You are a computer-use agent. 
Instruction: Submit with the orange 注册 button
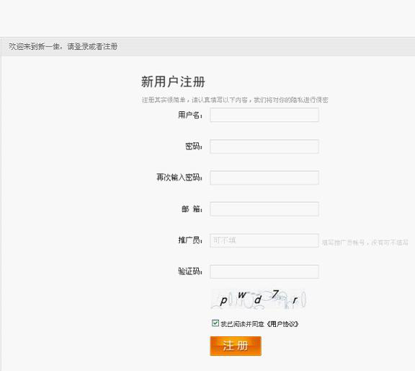click(236, 346)
